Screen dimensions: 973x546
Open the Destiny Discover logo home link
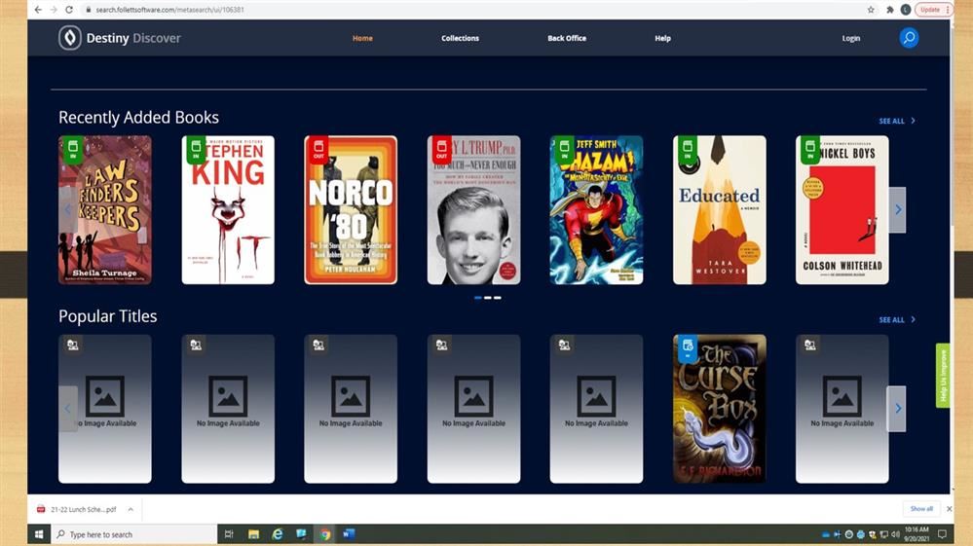(x=120, y=38)
